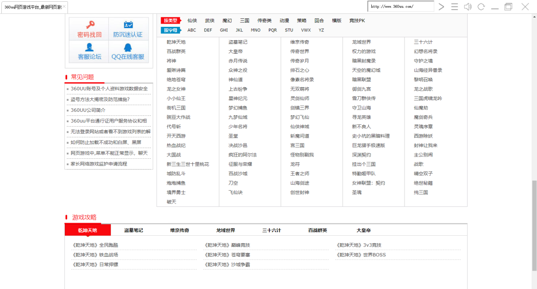Filter games by letters ABC
This screenshot has width=537, height=289.
point(192,30)
